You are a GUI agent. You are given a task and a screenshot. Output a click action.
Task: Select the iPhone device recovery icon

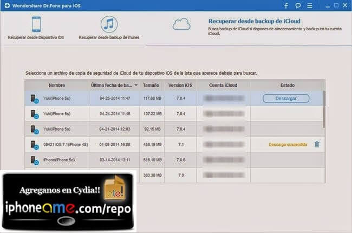coord(35,24)
